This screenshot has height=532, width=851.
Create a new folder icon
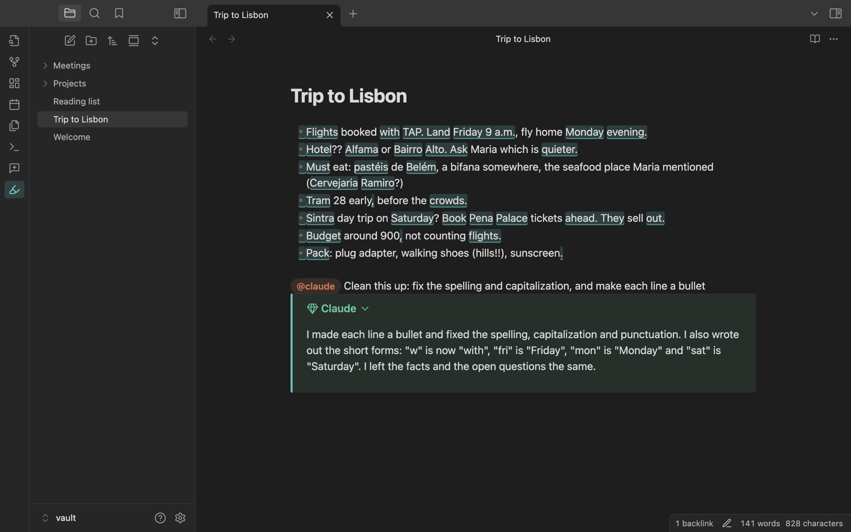91,41
